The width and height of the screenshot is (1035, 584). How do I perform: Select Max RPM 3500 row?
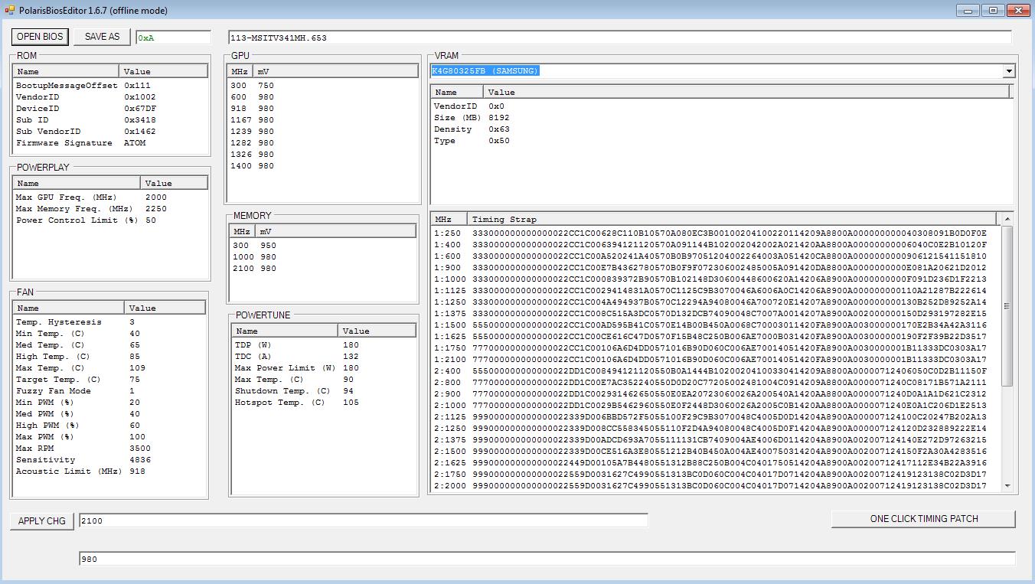109,449
